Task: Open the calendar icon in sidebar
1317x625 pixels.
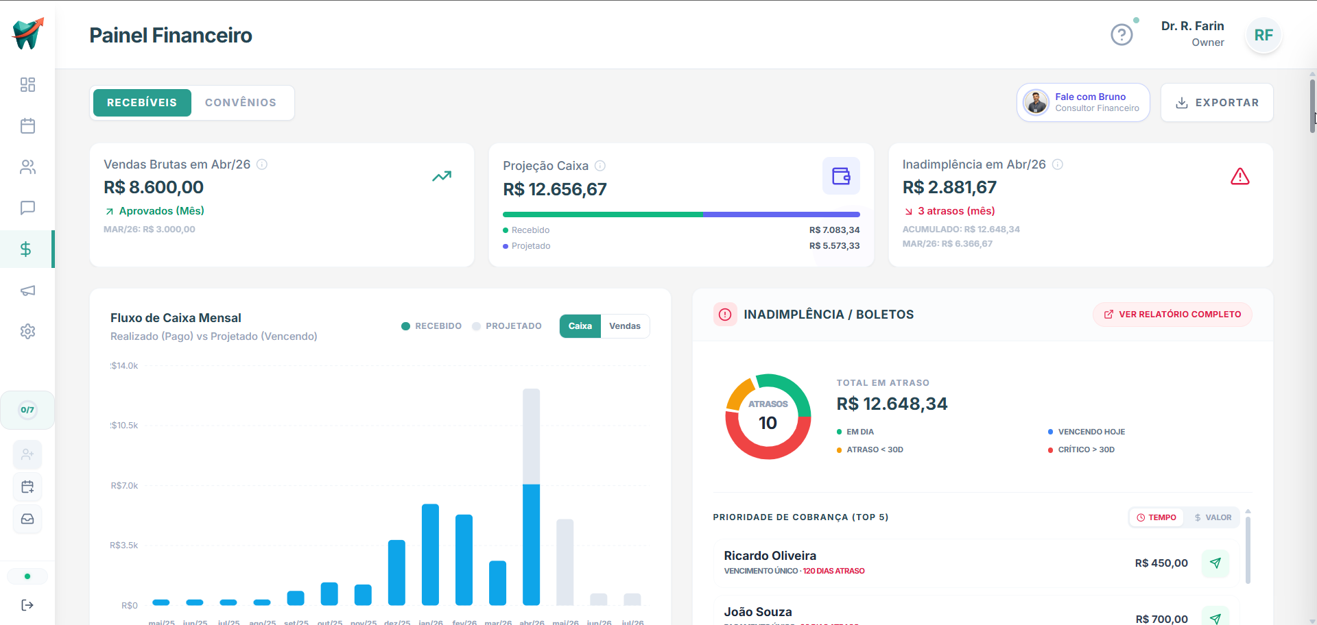Action: [27, 126]
